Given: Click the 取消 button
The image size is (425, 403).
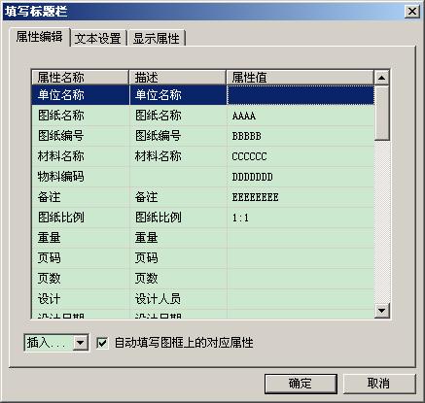Looking at the screenshot, I should point(378,384).
